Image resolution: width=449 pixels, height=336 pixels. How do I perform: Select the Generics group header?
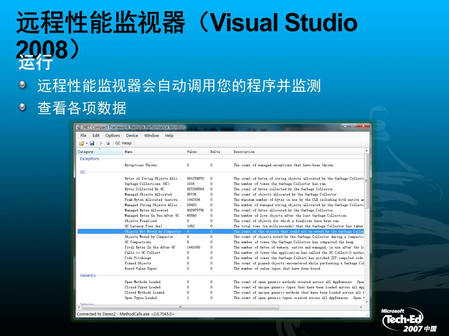[88, 276]
